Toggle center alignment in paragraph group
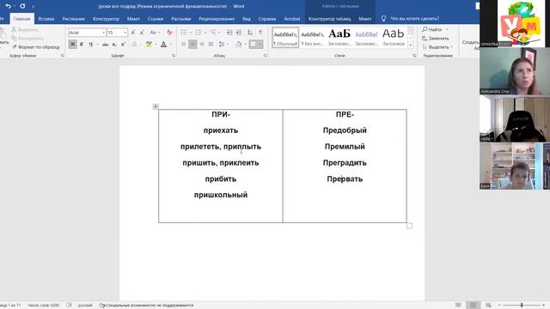The image size is (550, 309). 192,45
